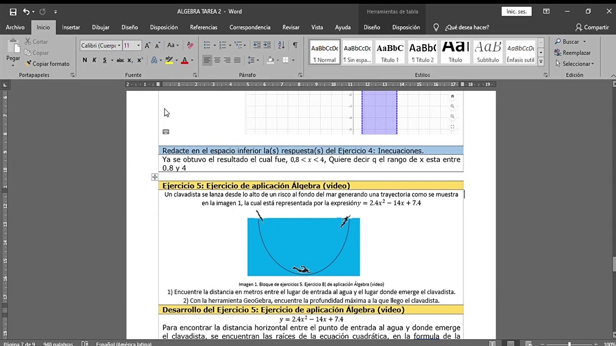This screenshot has width=616, height=346.
Task: Open the Fuente dialog launcher
Action: pos(195,75)
